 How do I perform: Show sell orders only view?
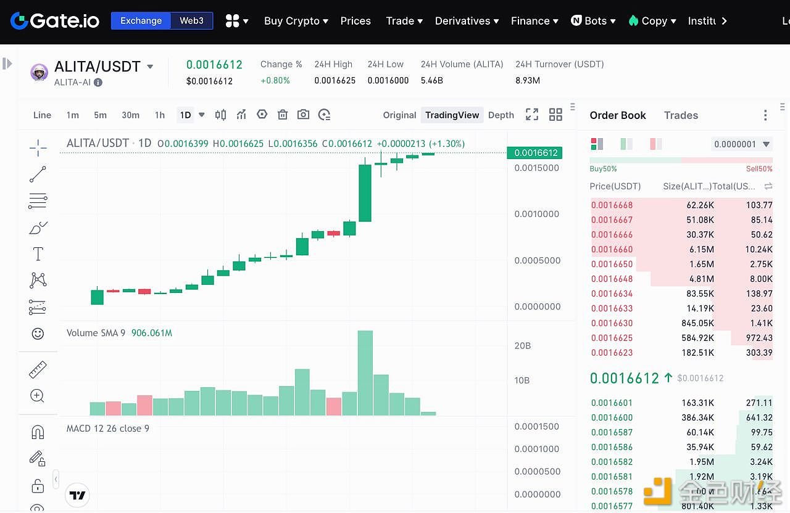click(656, 144)
